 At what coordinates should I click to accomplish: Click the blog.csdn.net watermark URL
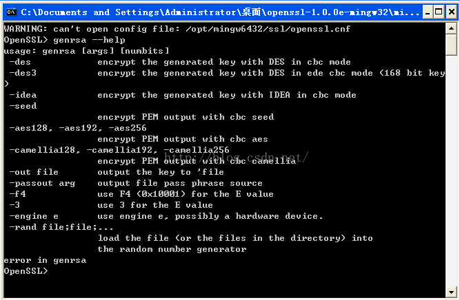point(236,158)
